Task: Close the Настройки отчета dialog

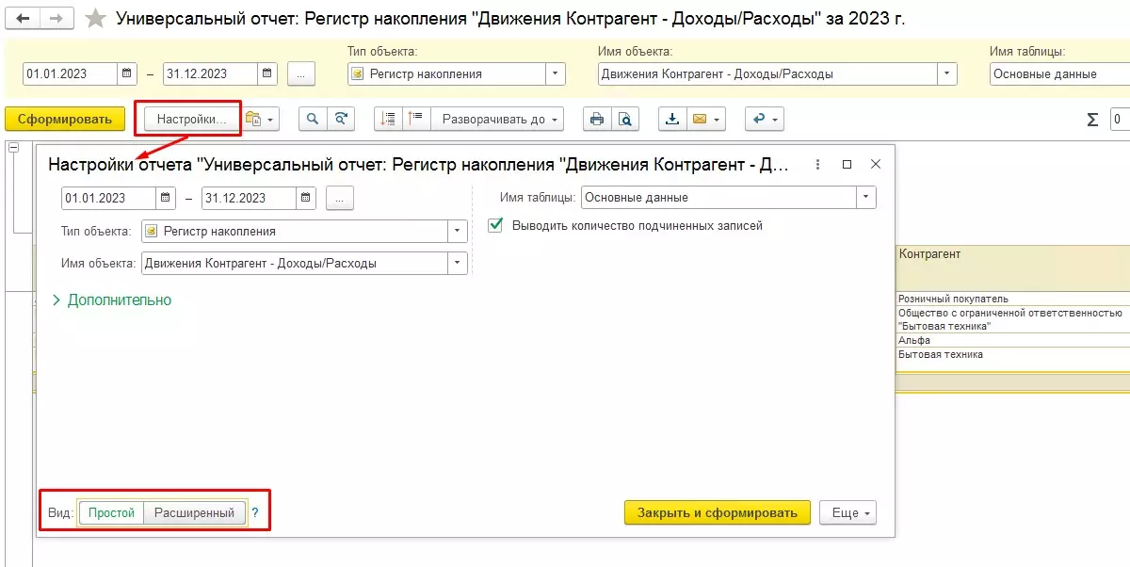Action: 876,164
